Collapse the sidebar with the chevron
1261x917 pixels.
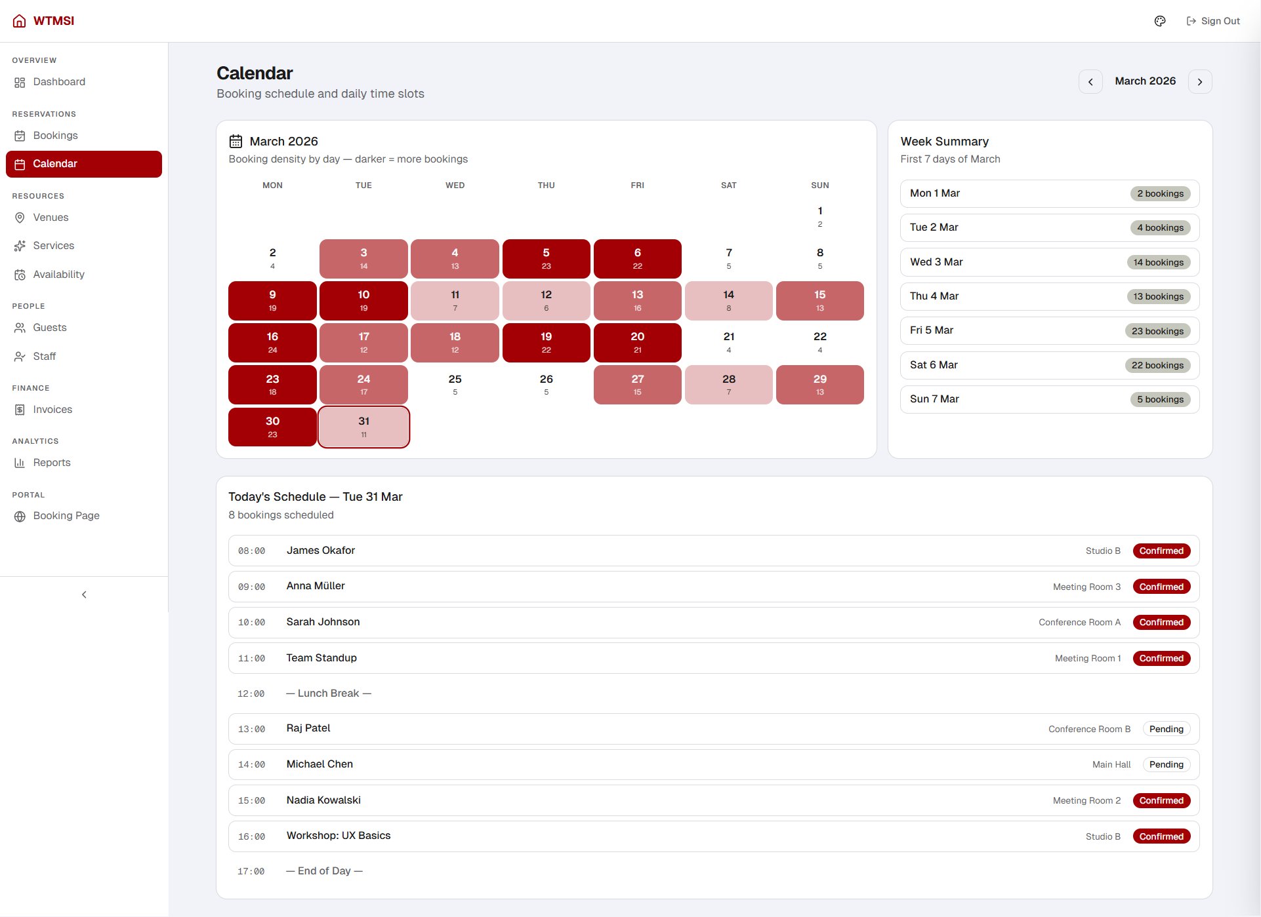(x=84, y=595)
